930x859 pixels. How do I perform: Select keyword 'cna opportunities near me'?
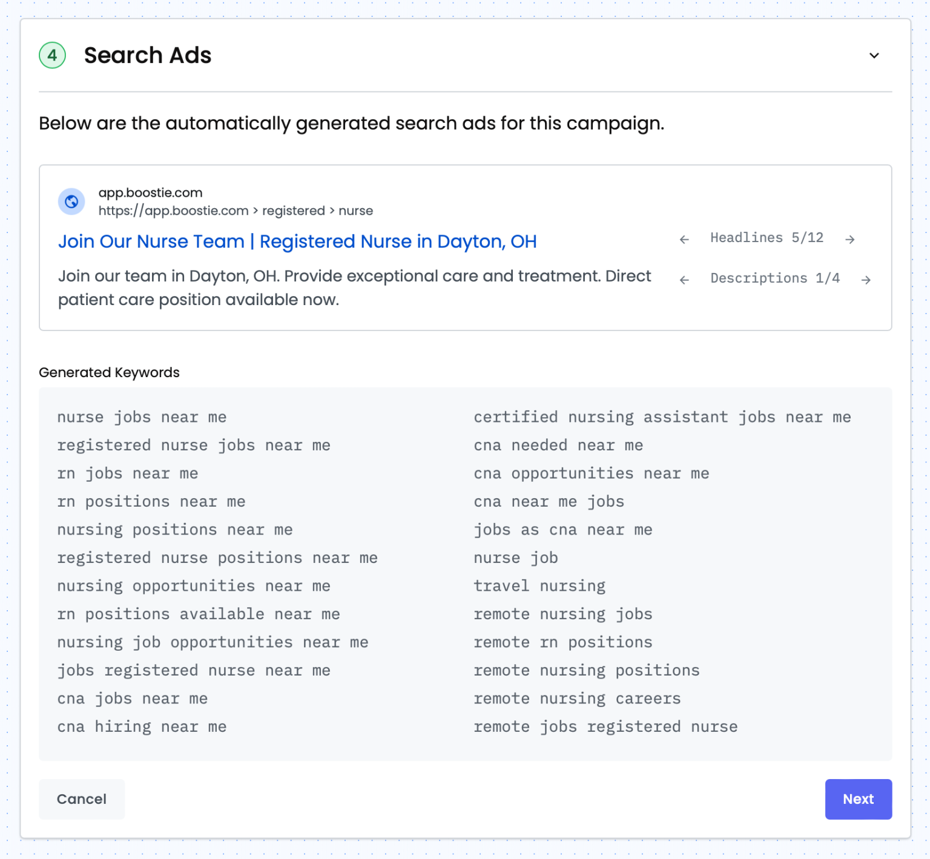tap(592, 473)
